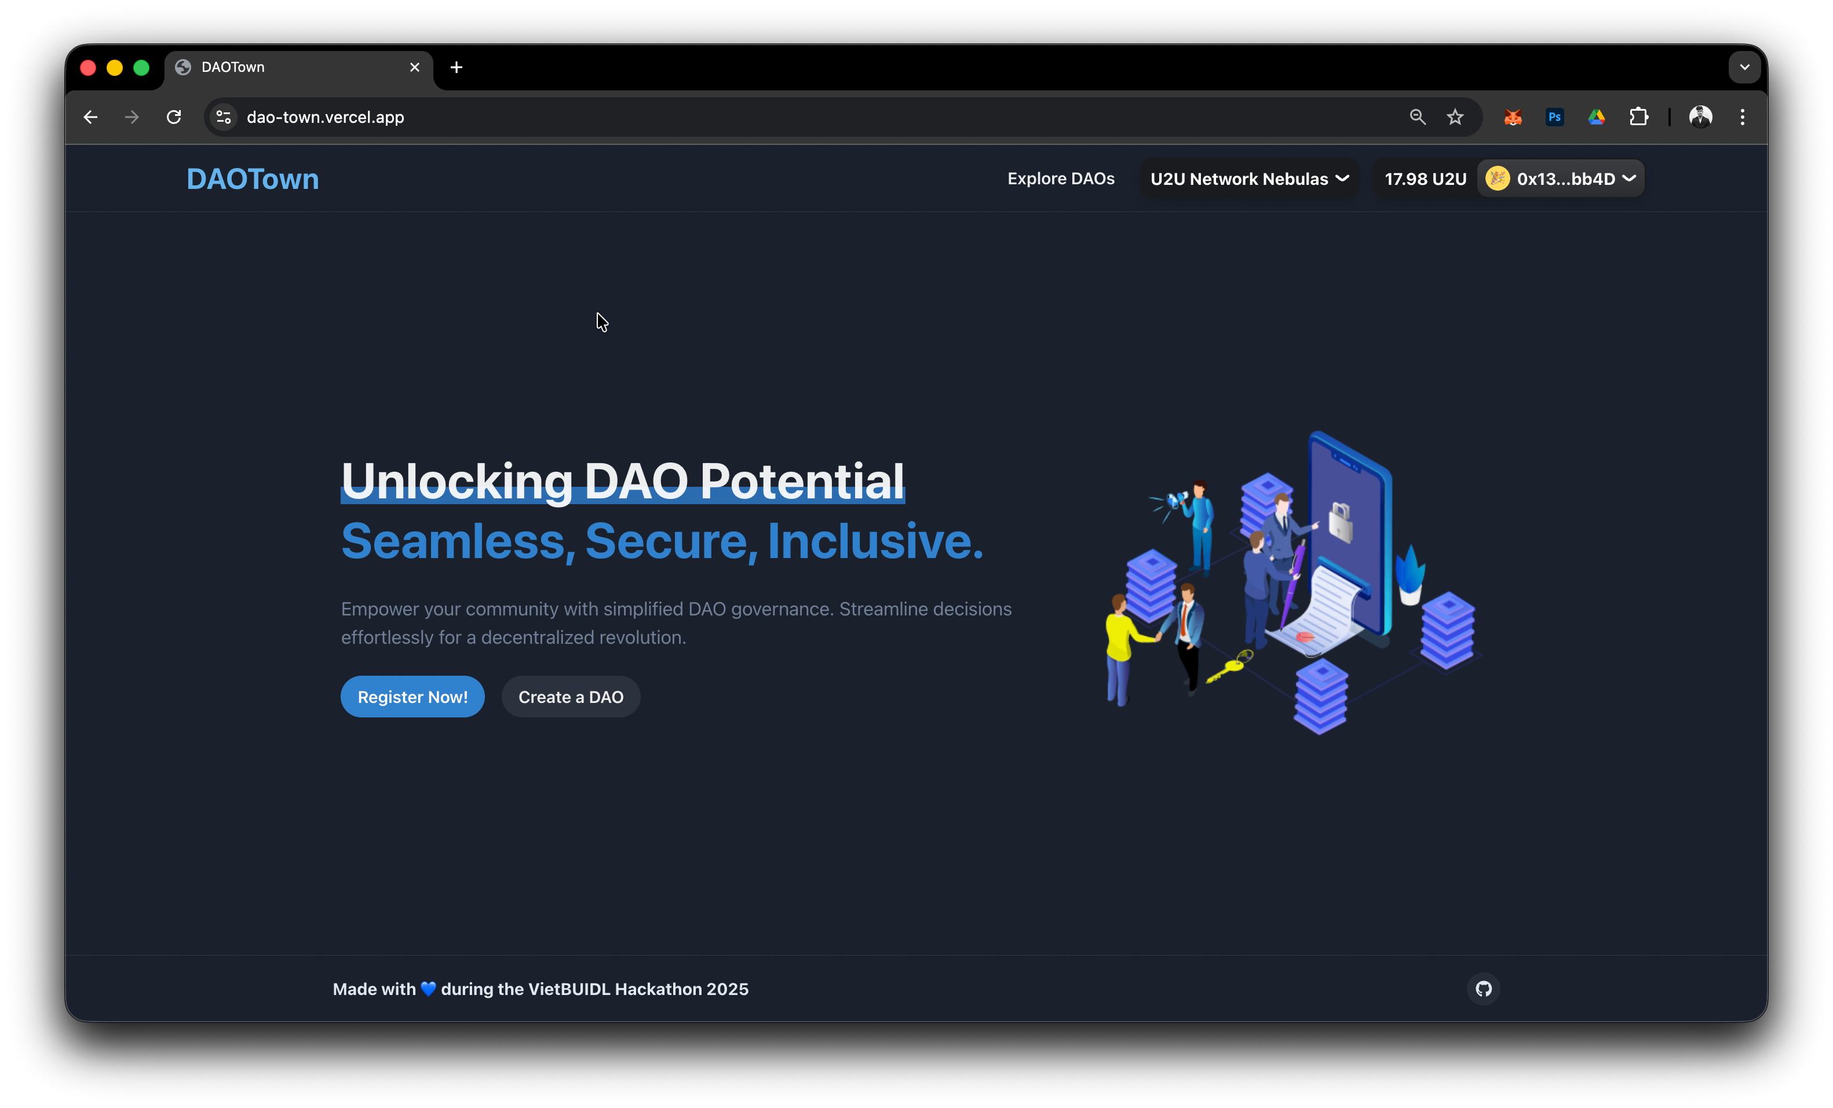The height and width of the screenshot is (1108, 1833).
Task: Click the Photoshop extension icon
Action: point(1554,117)
